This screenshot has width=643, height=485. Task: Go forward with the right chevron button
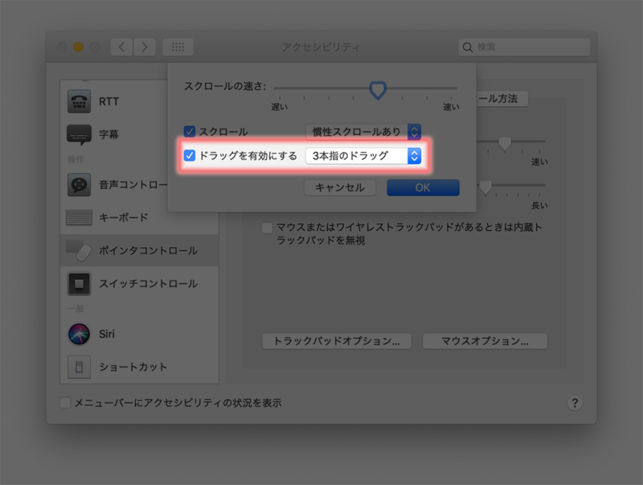pyautogui.click(x=145, y=47)
